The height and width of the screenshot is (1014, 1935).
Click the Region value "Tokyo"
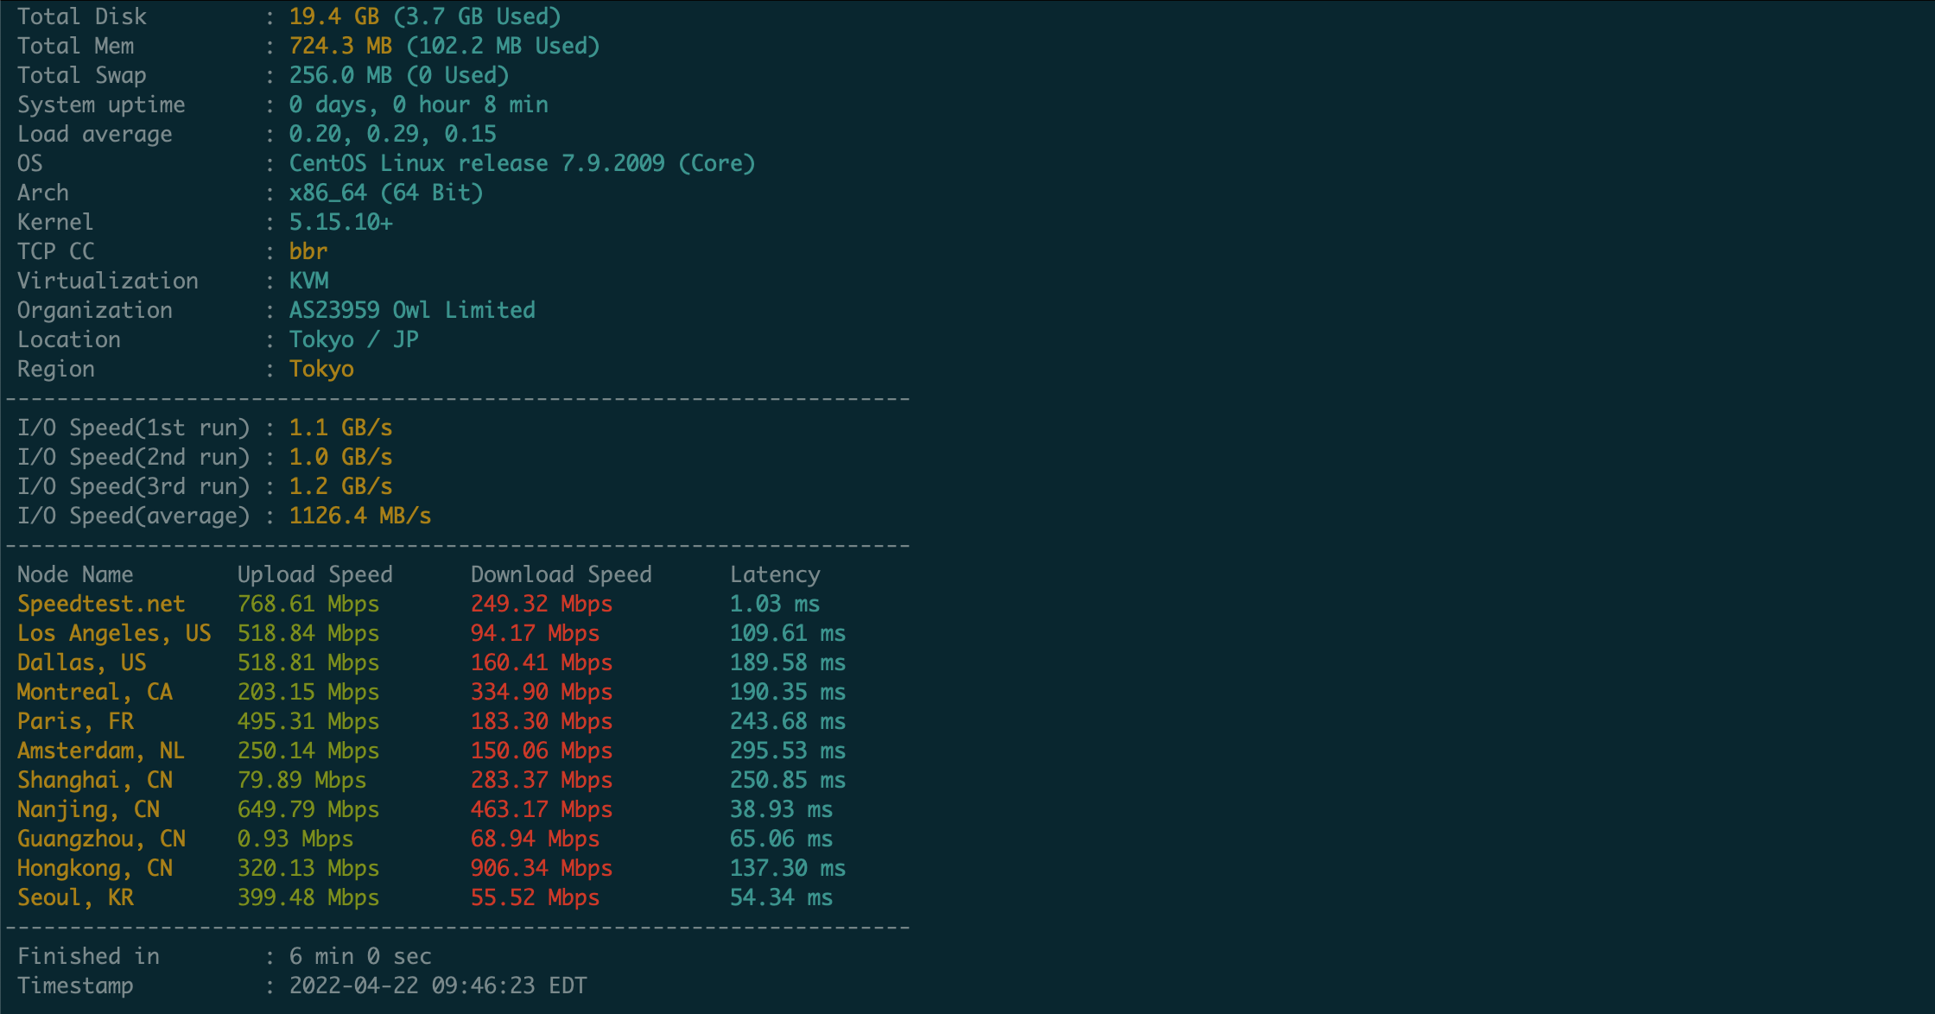click(x=321, y=369)
